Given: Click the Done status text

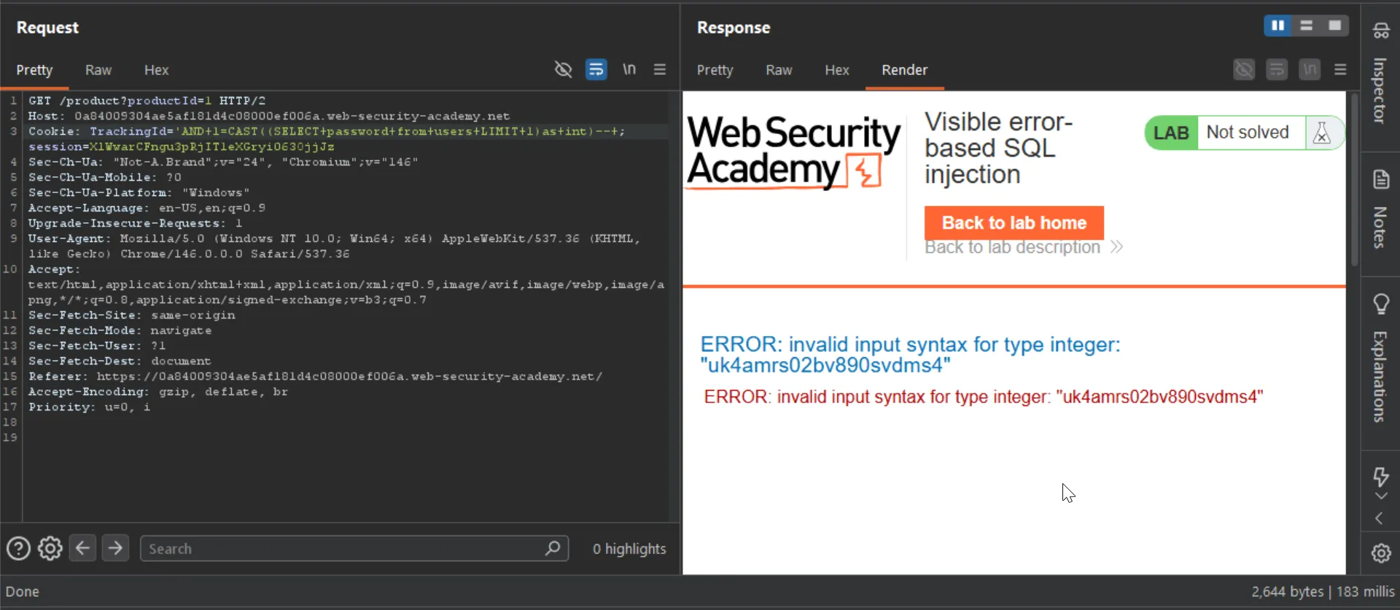Looking at the screenshot, I should pos(23,592).
